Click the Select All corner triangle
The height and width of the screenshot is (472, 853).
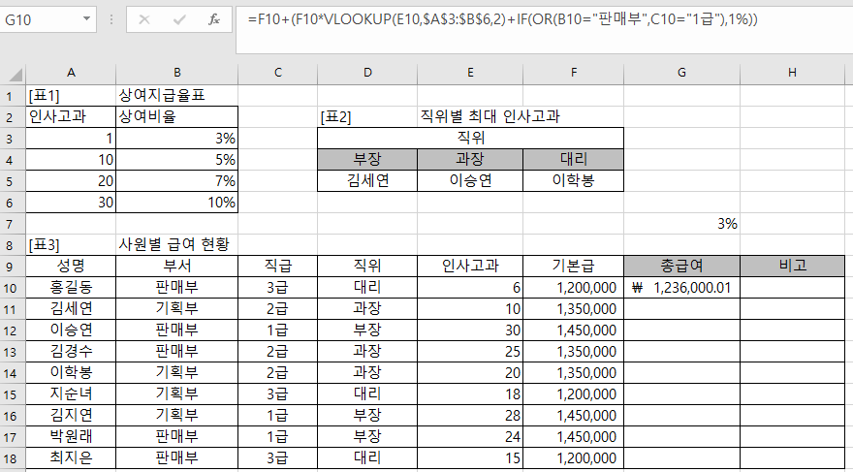tap(13, 73)
